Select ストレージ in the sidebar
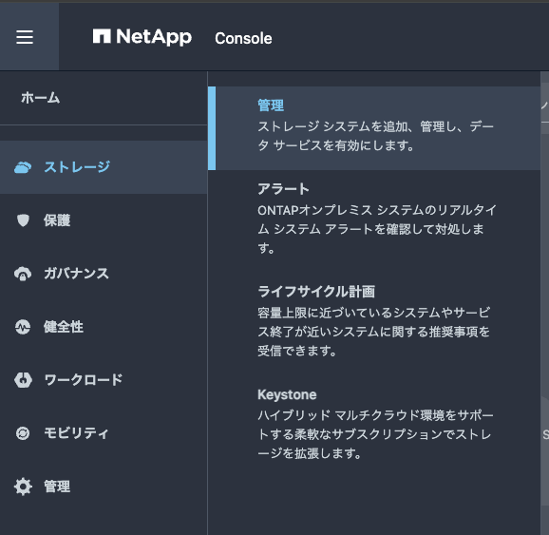The height and width of the screenshot is (535, 549). [104, 167]
